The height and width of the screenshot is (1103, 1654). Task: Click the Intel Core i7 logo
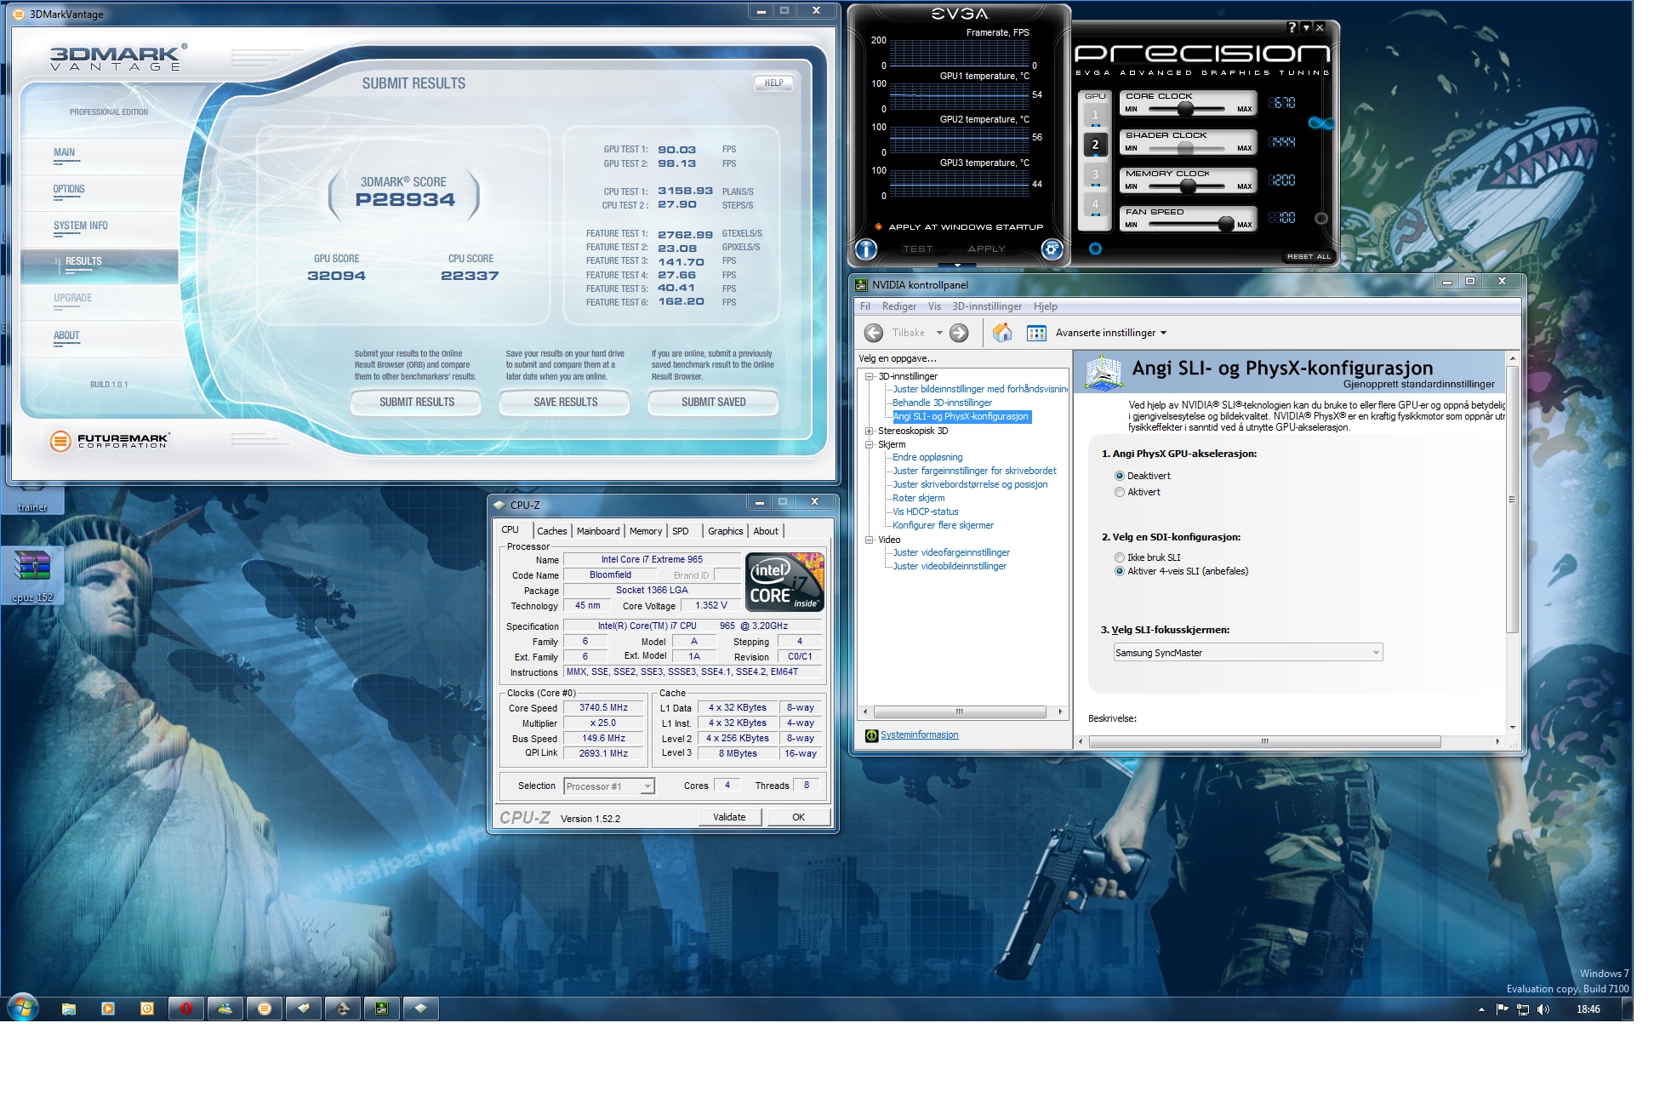pos(784,582)
